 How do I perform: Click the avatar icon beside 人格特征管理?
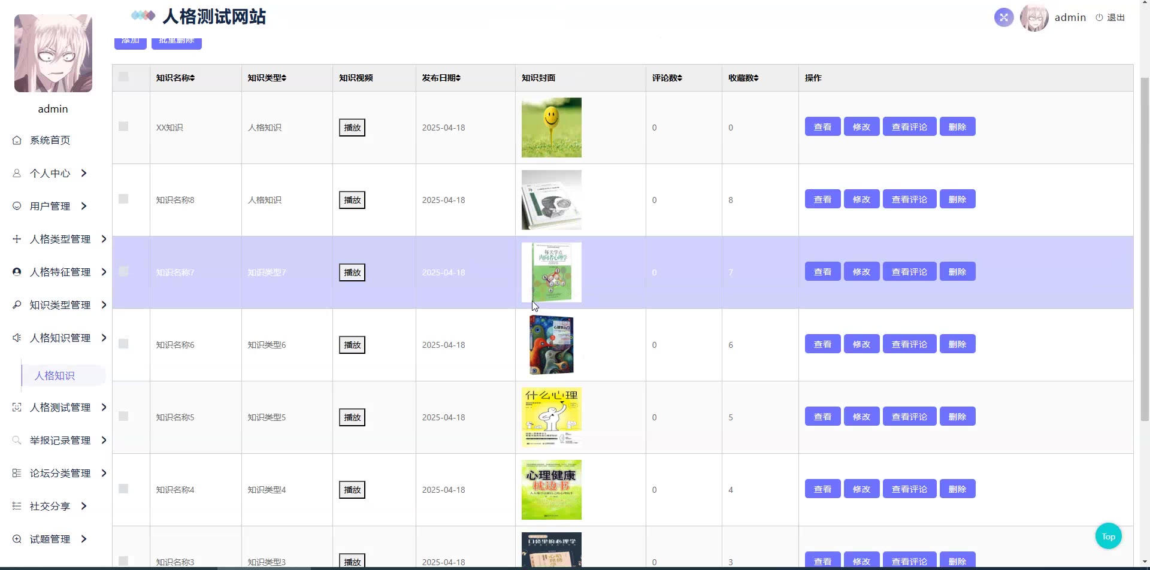(x=17, y=272)
